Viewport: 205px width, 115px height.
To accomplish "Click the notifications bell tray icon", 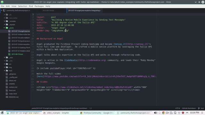I will click(160, 113).
